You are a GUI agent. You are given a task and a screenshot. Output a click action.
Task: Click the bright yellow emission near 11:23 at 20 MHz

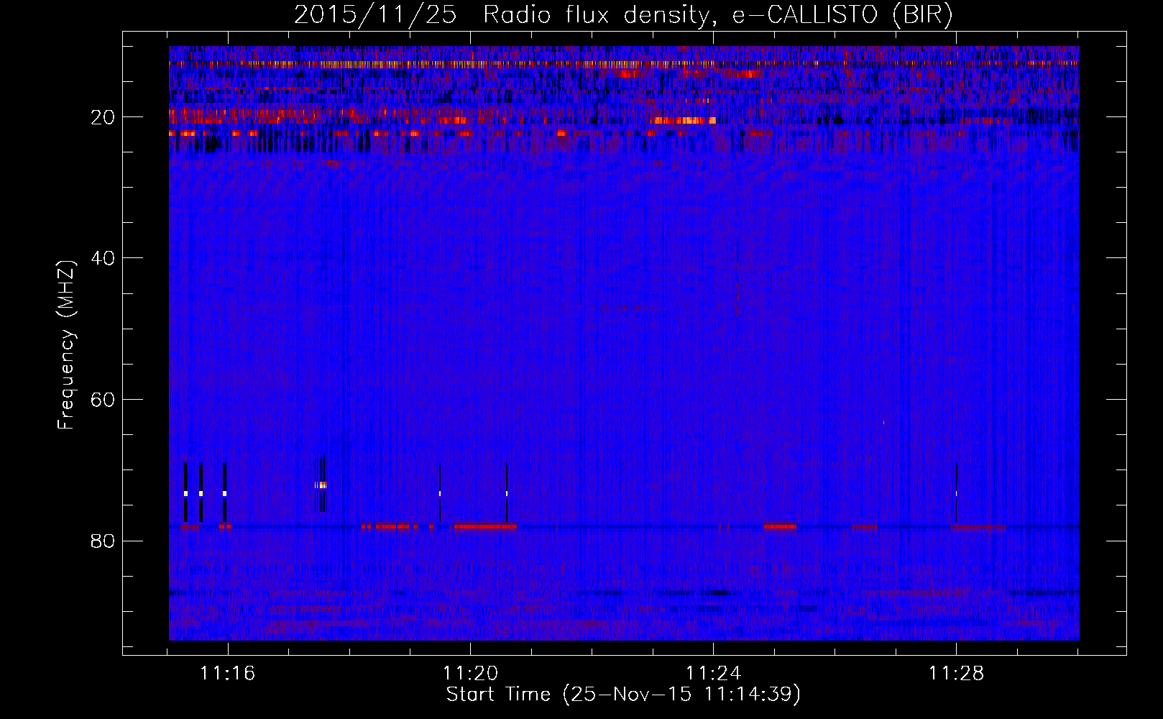tap(684, 121)
